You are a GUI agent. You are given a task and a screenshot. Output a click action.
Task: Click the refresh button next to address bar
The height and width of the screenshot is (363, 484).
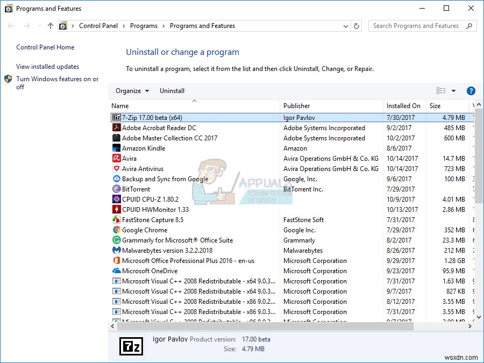356,26
